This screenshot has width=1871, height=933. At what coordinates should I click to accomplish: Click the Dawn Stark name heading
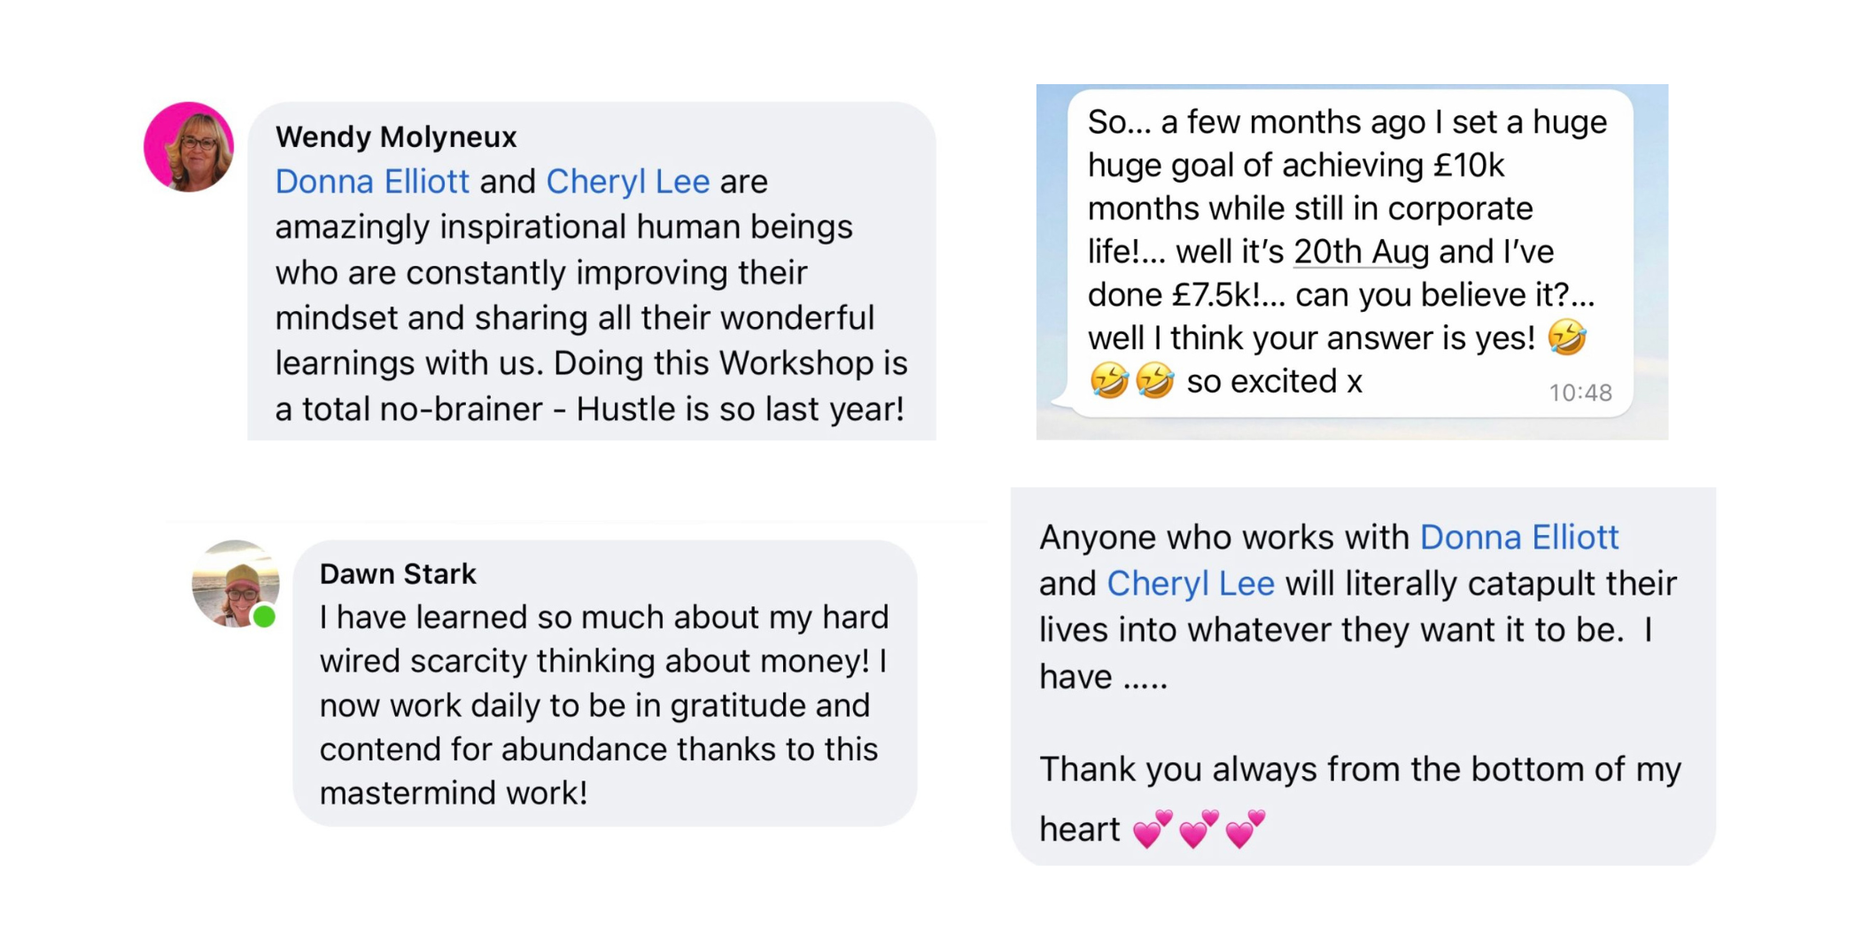(x=398, y=574)
